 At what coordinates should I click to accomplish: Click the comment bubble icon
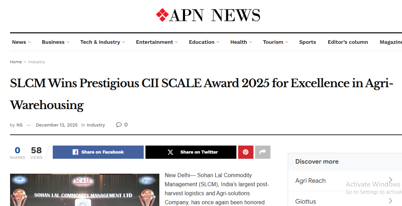119,125
